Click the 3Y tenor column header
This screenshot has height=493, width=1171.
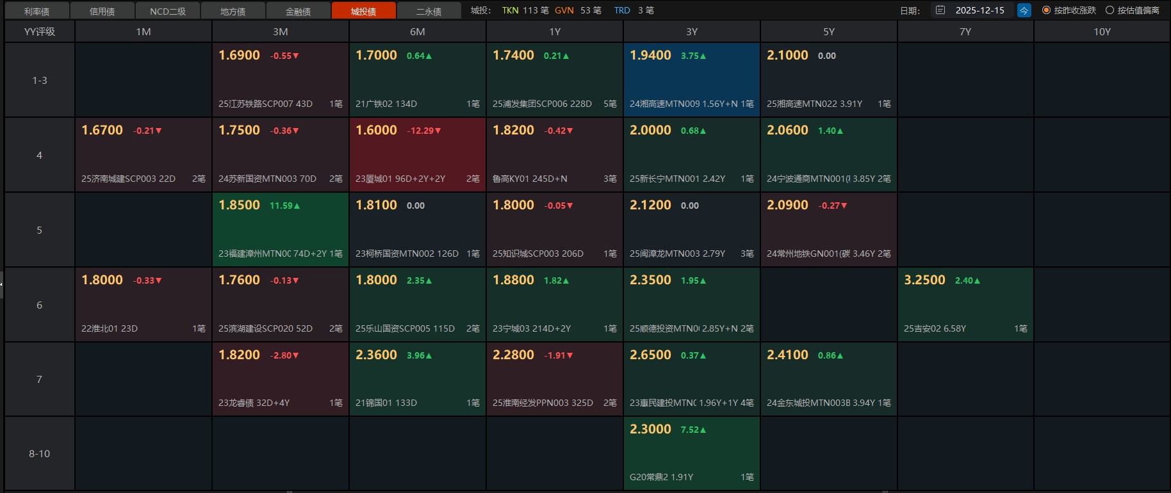[692, 31]
